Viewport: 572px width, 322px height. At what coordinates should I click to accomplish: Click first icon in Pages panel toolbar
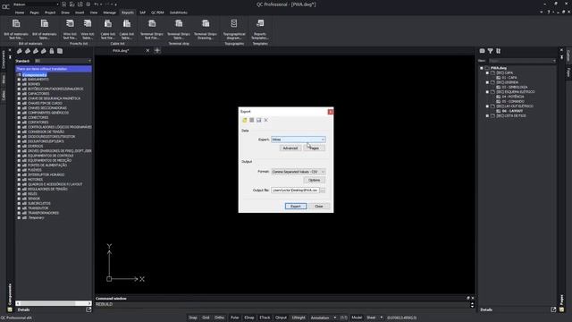[x=483, y=51]
